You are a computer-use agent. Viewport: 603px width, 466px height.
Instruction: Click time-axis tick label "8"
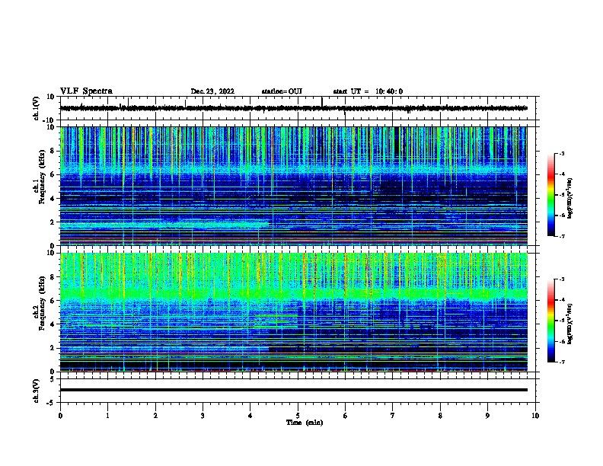click(x=440, y=416)
